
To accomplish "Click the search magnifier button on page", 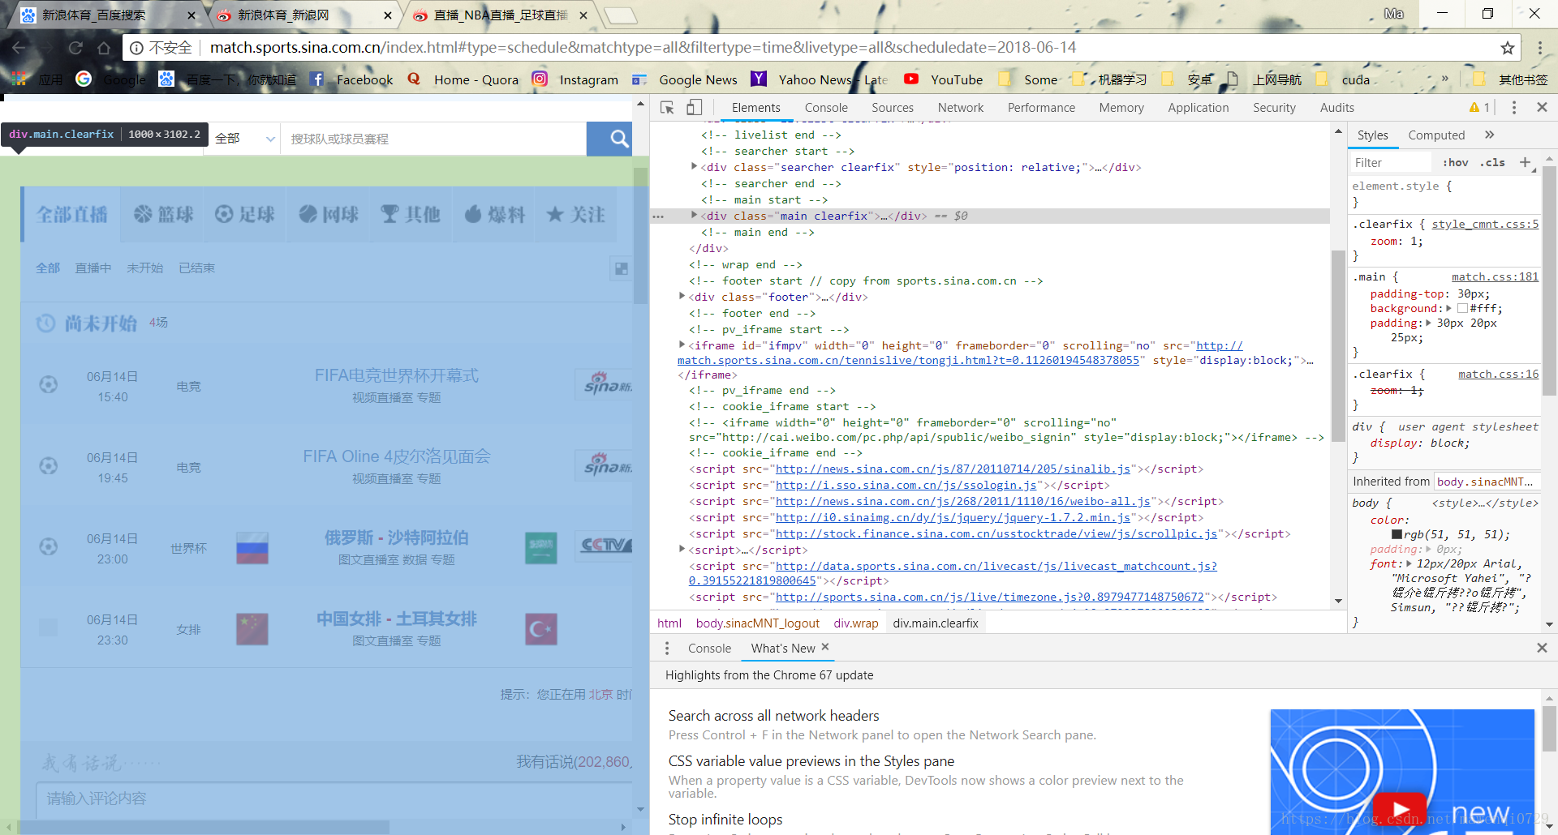I will coord(618,139).
